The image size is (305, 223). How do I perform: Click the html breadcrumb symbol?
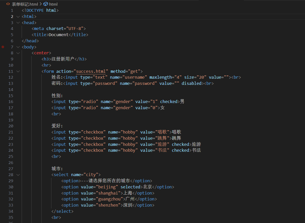(x=53, y=4)
